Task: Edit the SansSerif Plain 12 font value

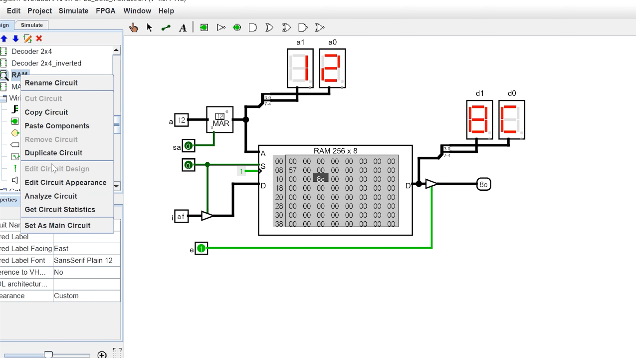Action: 86,260
